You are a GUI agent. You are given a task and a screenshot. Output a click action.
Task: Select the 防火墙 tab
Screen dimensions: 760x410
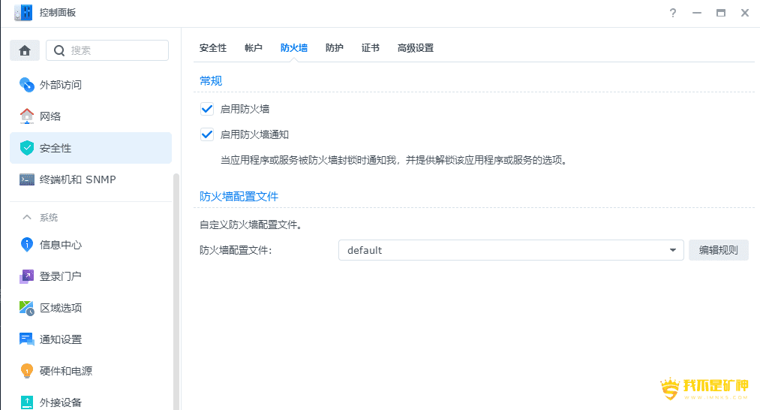click(294, 48)
